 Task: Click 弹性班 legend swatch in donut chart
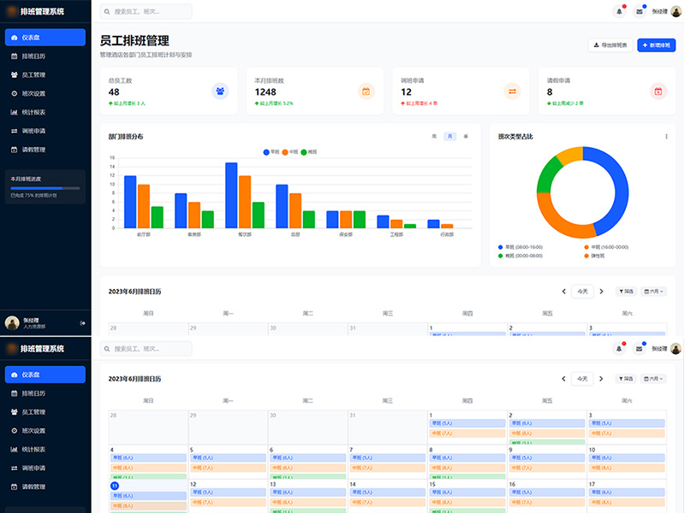point(587,256)
